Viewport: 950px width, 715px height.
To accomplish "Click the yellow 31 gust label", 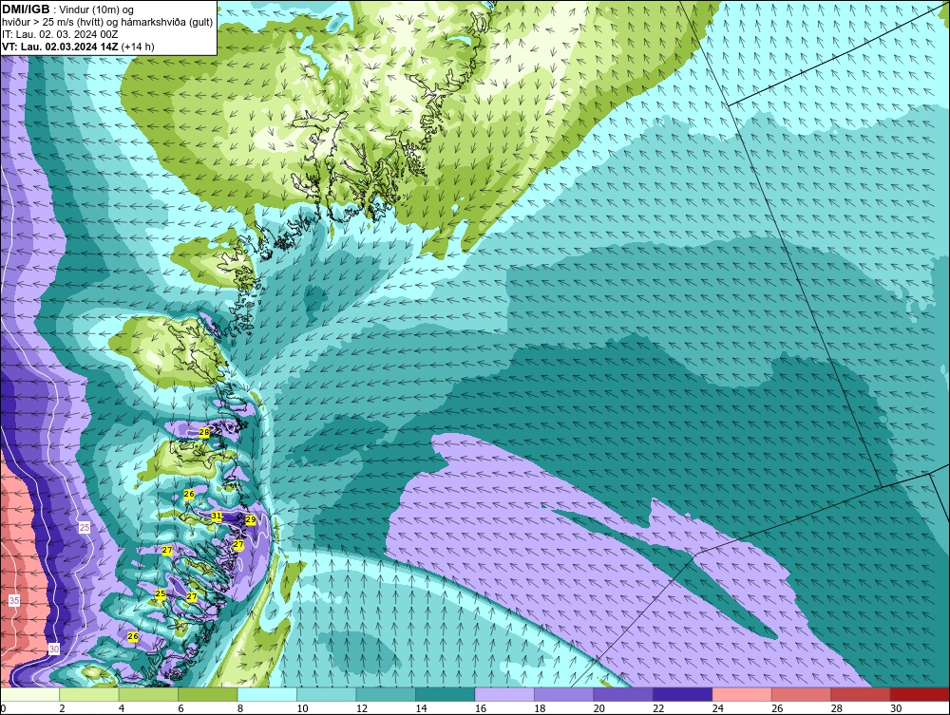I will click(217, 516).
